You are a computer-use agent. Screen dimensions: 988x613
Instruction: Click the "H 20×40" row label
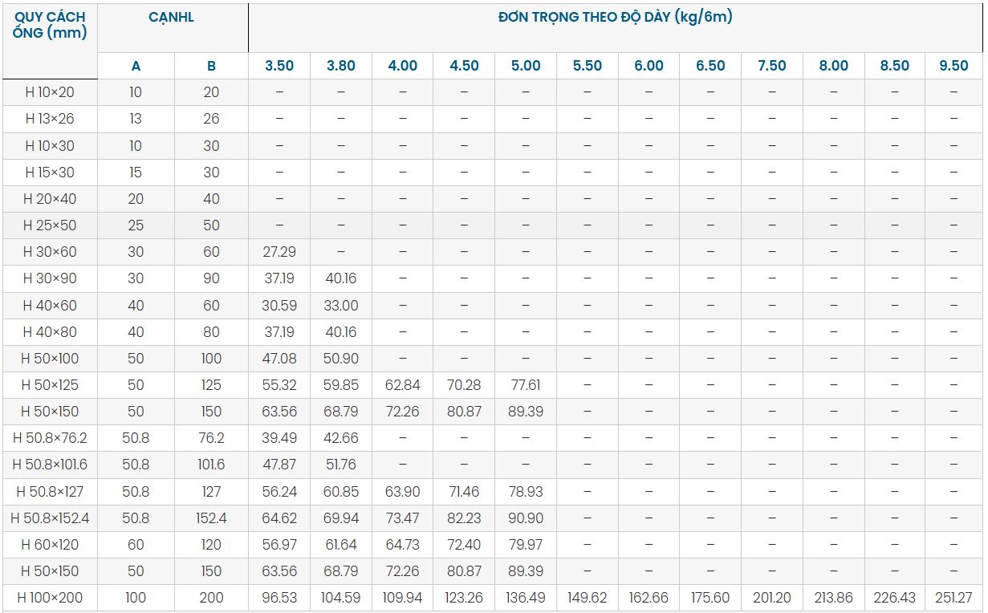50,199
